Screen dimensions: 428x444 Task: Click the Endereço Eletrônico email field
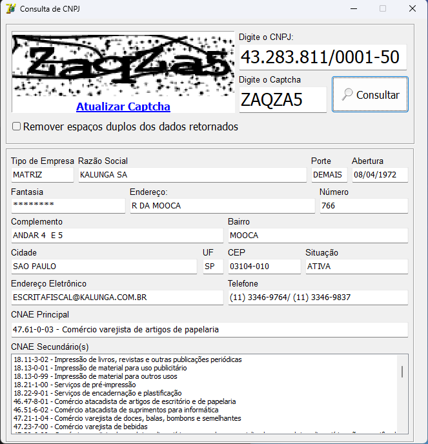tap(117, 298)
